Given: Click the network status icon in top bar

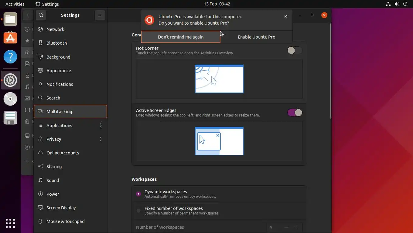Looking at the screenshot, I should tap(388, 4).
